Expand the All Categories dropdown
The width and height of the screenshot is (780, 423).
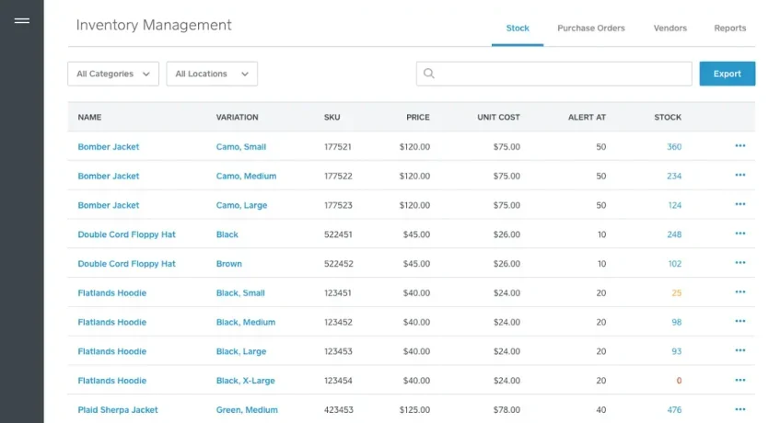pyautogui.click(x=113, y=74)
